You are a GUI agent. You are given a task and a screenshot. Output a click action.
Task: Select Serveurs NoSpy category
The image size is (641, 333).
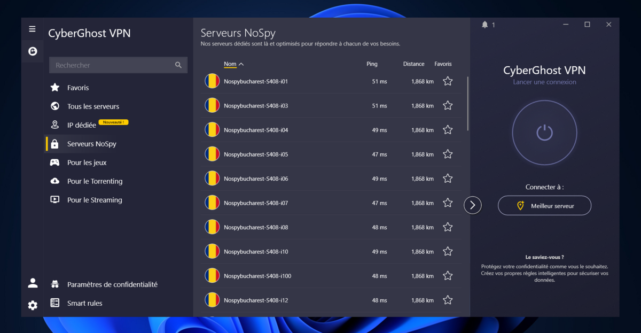[92, 144]
